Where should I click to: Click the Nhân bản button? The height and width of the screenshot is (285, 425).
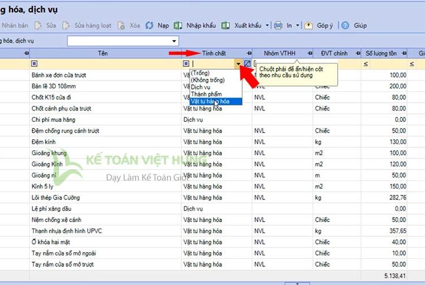click(x=15, y=25)
